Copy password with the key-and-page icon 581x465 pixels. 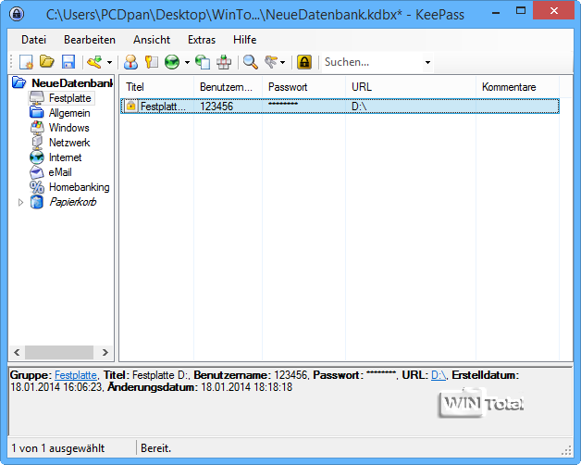coord(152,62)
